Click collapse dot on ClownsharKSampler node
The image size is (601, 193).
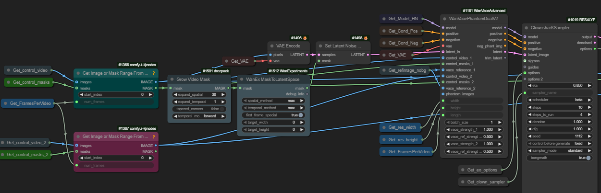tap(526, 28)
